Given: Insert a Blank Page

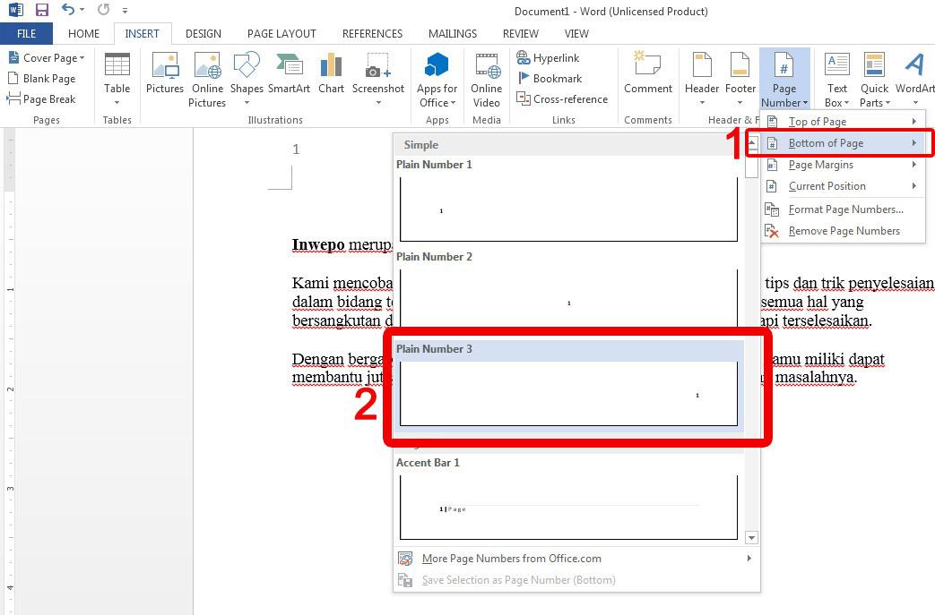Looking at the screenshot, I should click(42, 79).
